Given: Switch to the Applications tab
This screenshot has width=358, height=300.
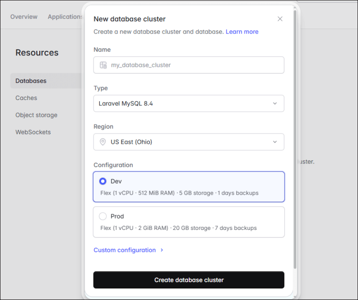Looking at the screenshot, I should 65,17.
